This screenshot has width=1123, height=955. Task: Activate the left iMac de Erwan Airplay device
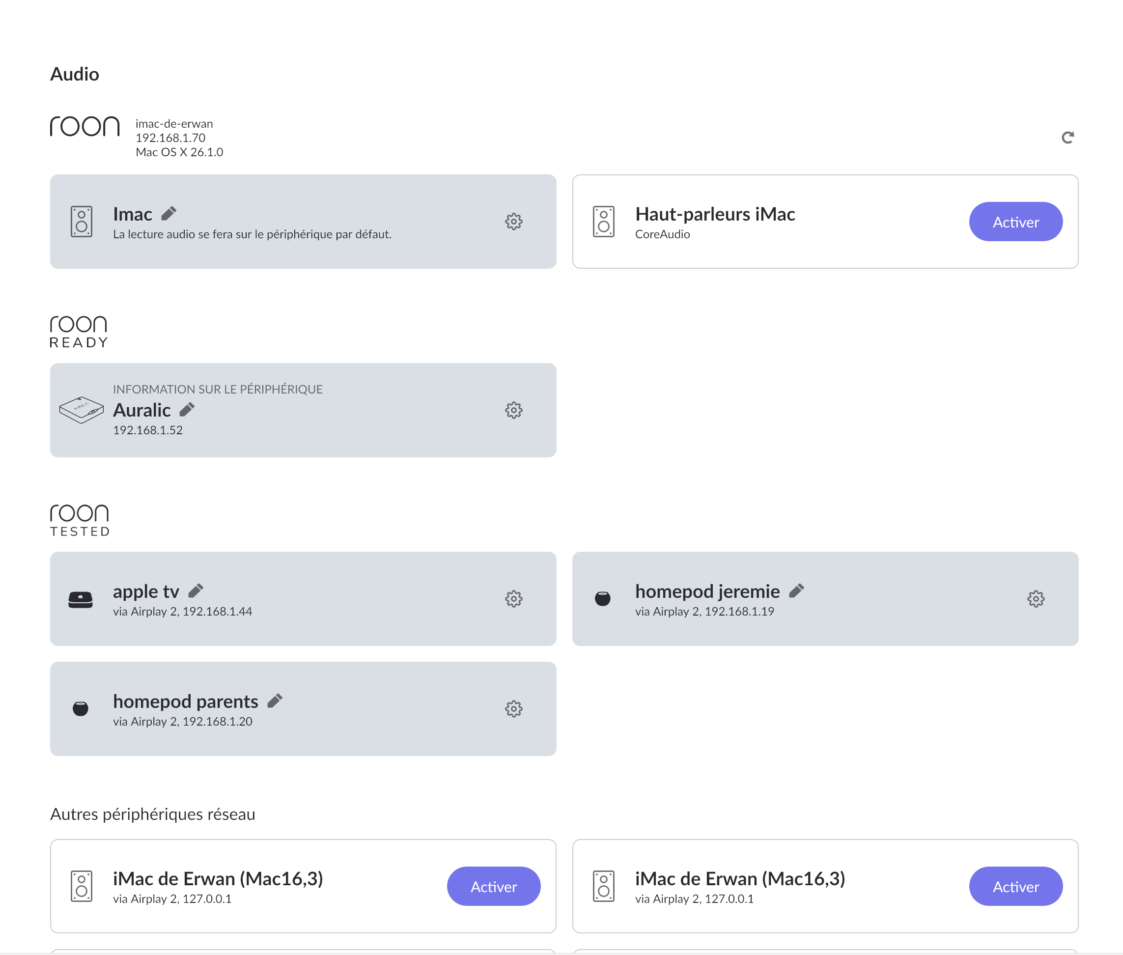[x=493, y=886]
